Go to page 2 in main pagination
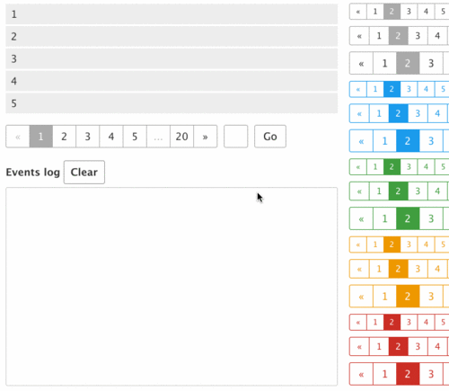The height and width of the screenshot is (391, 449). pos(64,137)
